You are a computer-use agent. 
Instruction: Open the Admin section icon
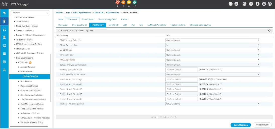click(4, 70)
